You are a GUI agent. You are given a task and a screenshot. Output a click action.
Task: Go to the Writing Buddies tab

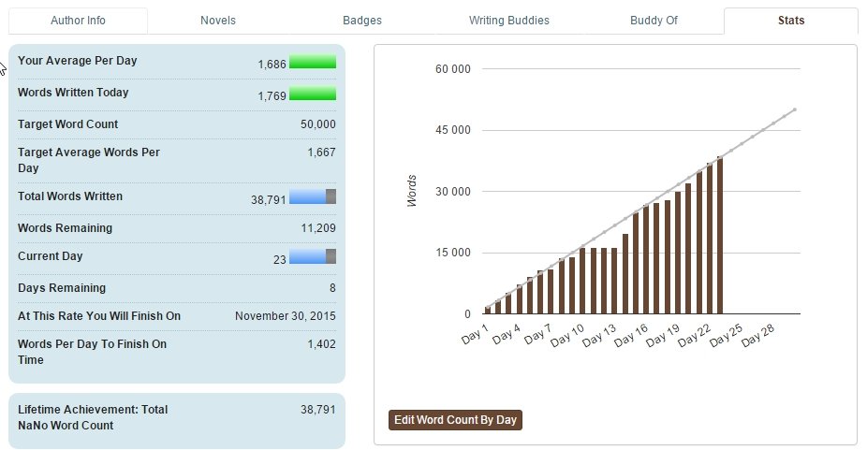click(508, 21)
